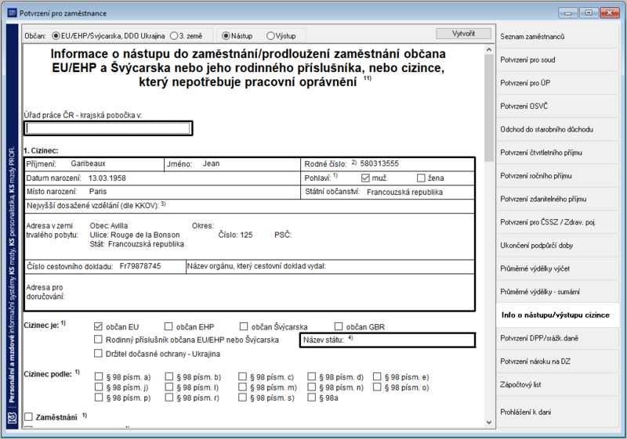Click the form scrollbar down arrow
The image size is (627, 439).
click(x=489, y=422)
